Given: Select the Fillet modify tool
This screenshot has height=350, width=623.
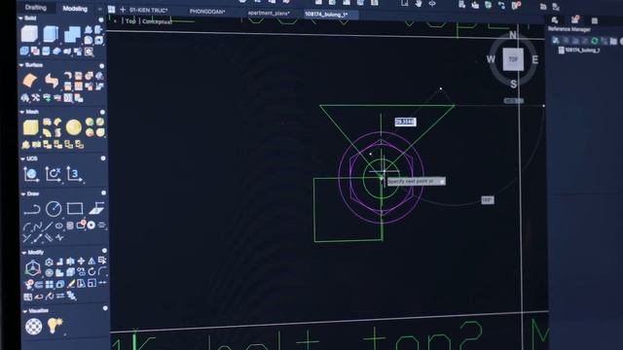Looking at the screenshot, I should tap(102, 271).
